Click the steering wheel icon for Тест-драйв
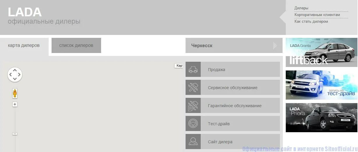Image resolution: width=358 pixels, height=152 pixels. [x=193, y=123]
